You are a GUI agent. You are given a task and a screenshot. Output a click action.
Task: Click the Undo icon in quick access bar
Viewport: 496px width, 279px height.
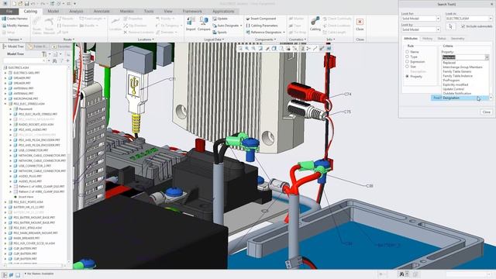(33, 4)
